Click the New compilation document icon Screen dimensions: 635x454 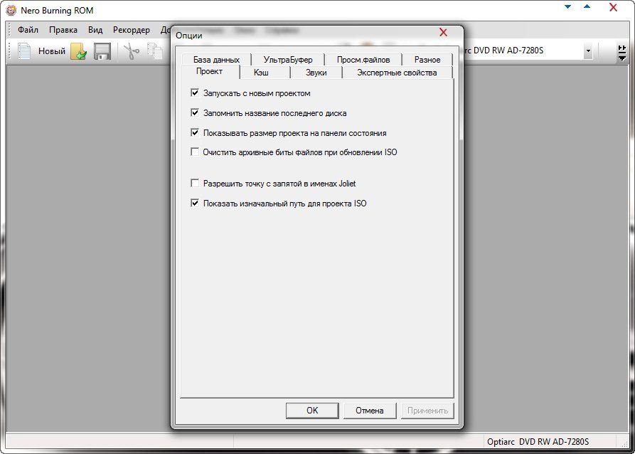pos(24,51)
